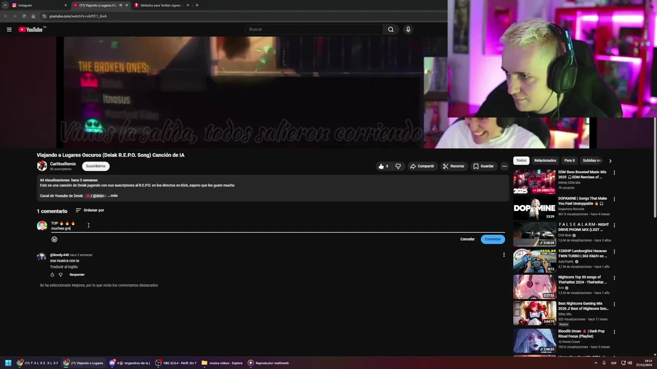Click the comment text input
The image size is (657, 369).
coord(277,226)
